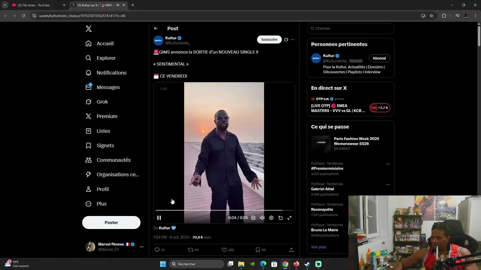Mute the Kultur sur X tab audio icon
Screen dimensions: 481x270
[118, 5]
